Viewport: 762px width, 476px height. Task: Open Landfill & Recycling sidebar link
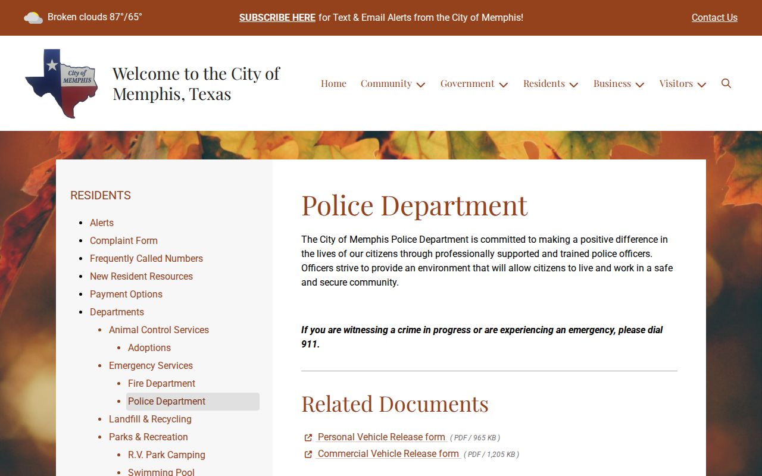click(x=150, y=419)
